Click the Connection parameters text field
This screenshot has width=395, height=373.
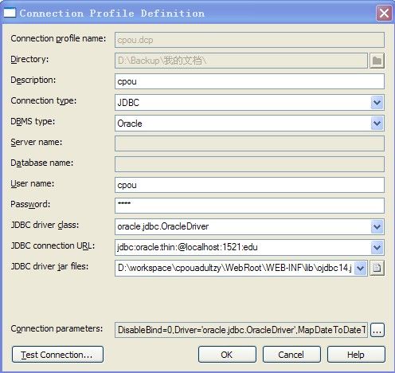pos(241,330)
